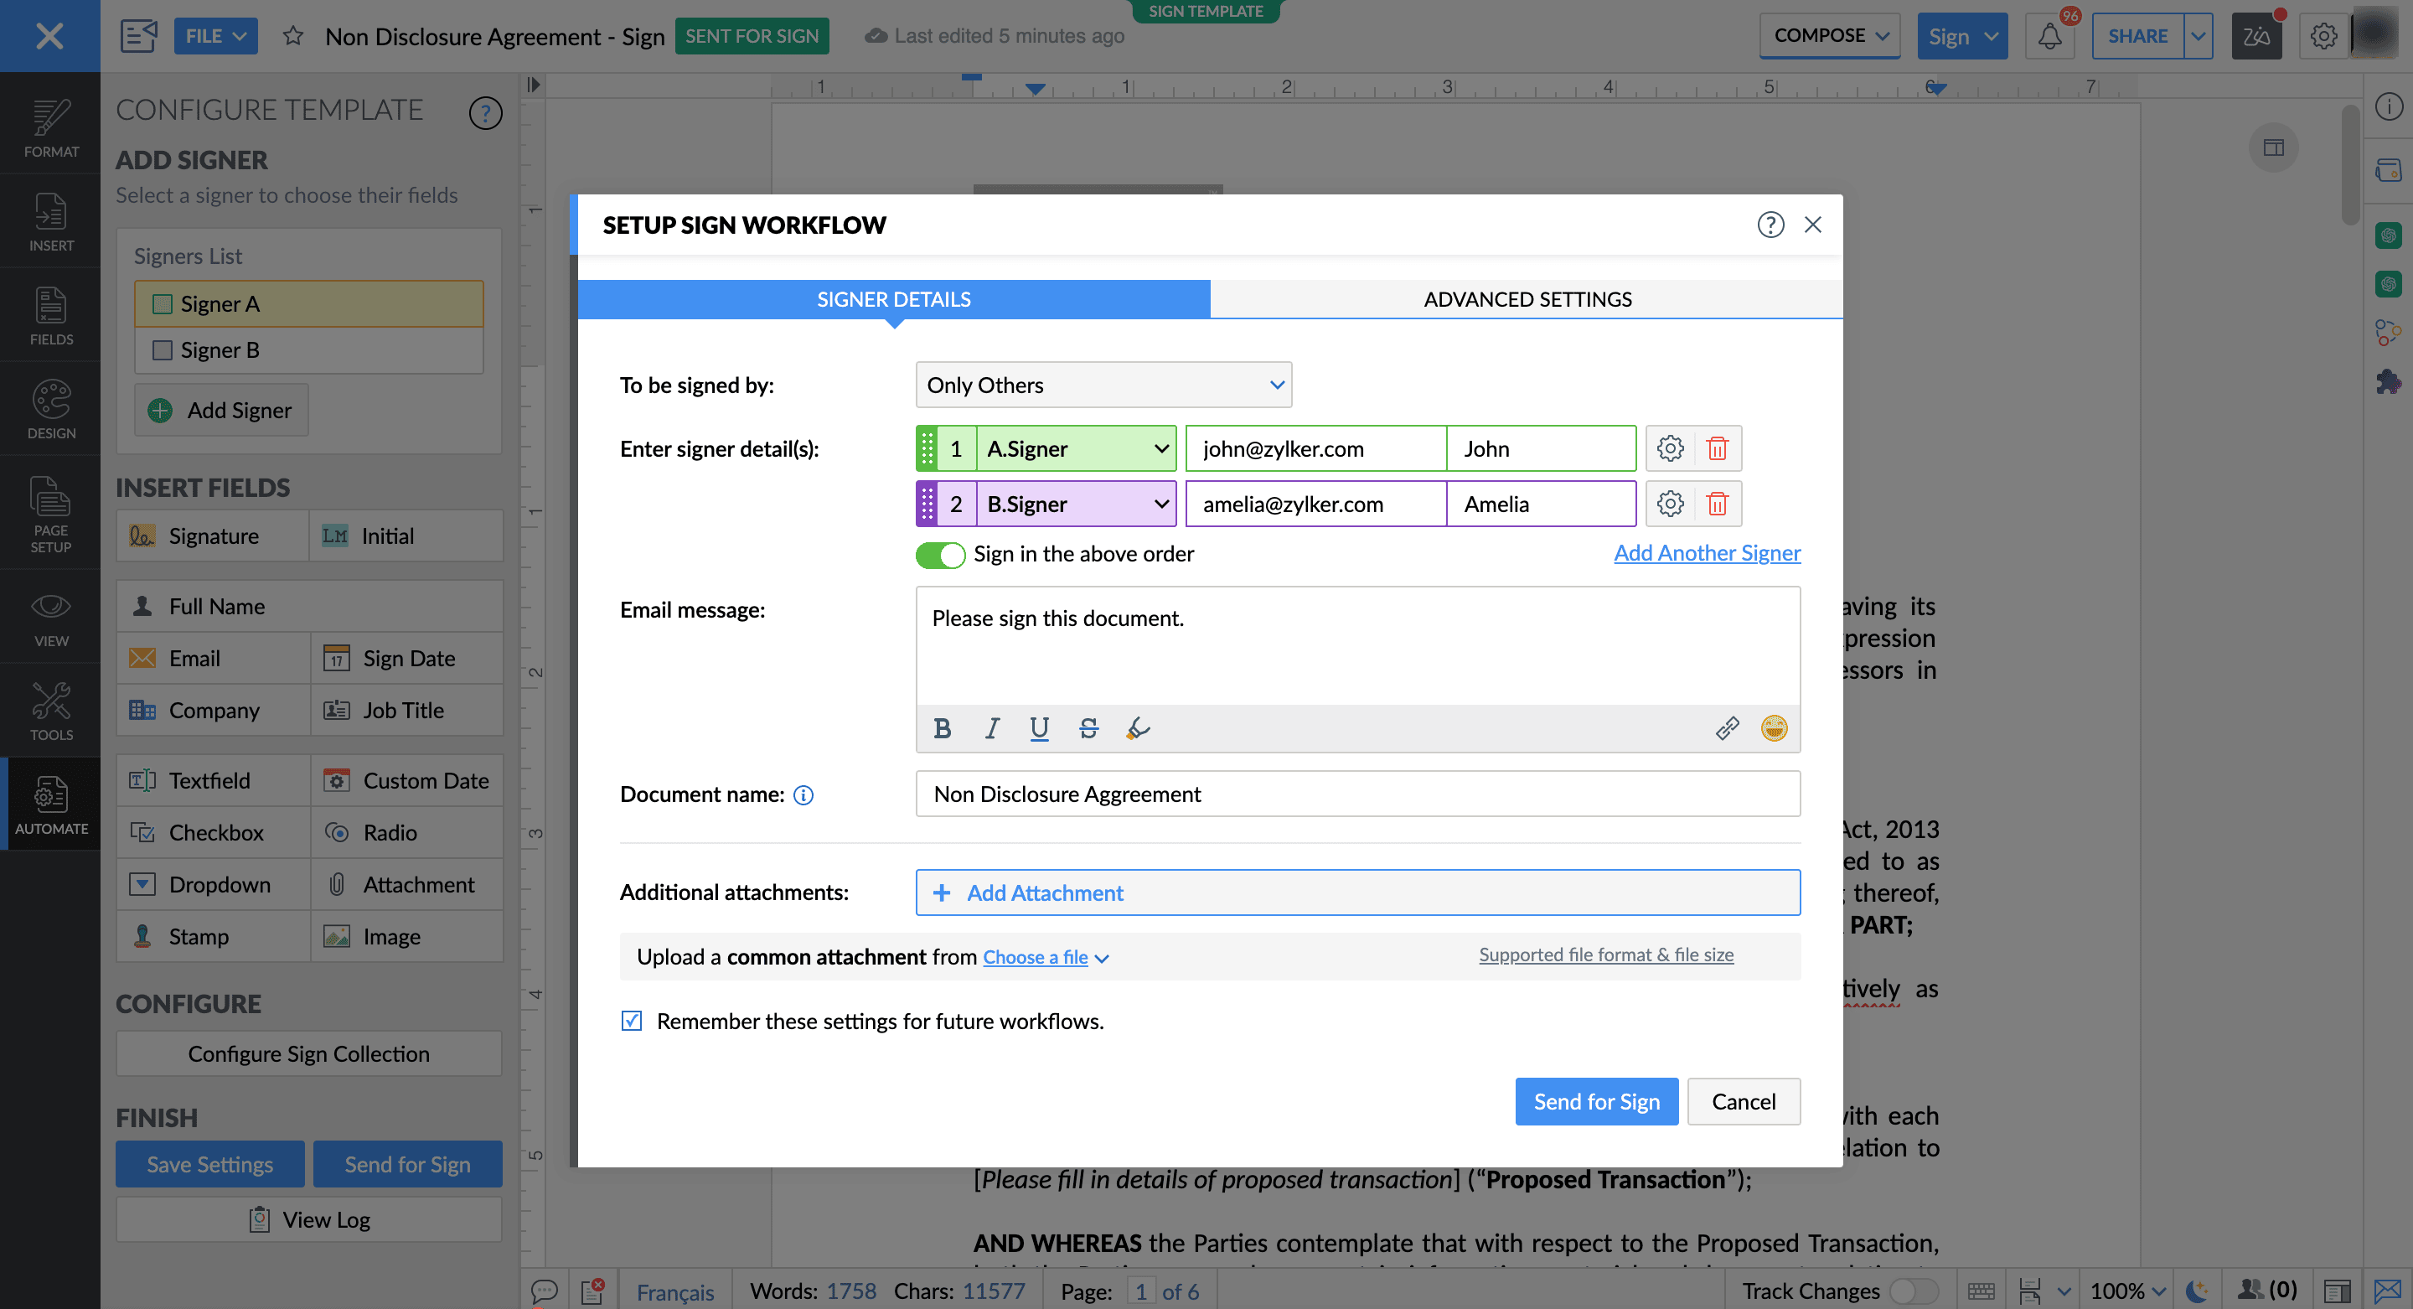
Task: Click into the Document name input field
Action: (x=1356, y=794)
